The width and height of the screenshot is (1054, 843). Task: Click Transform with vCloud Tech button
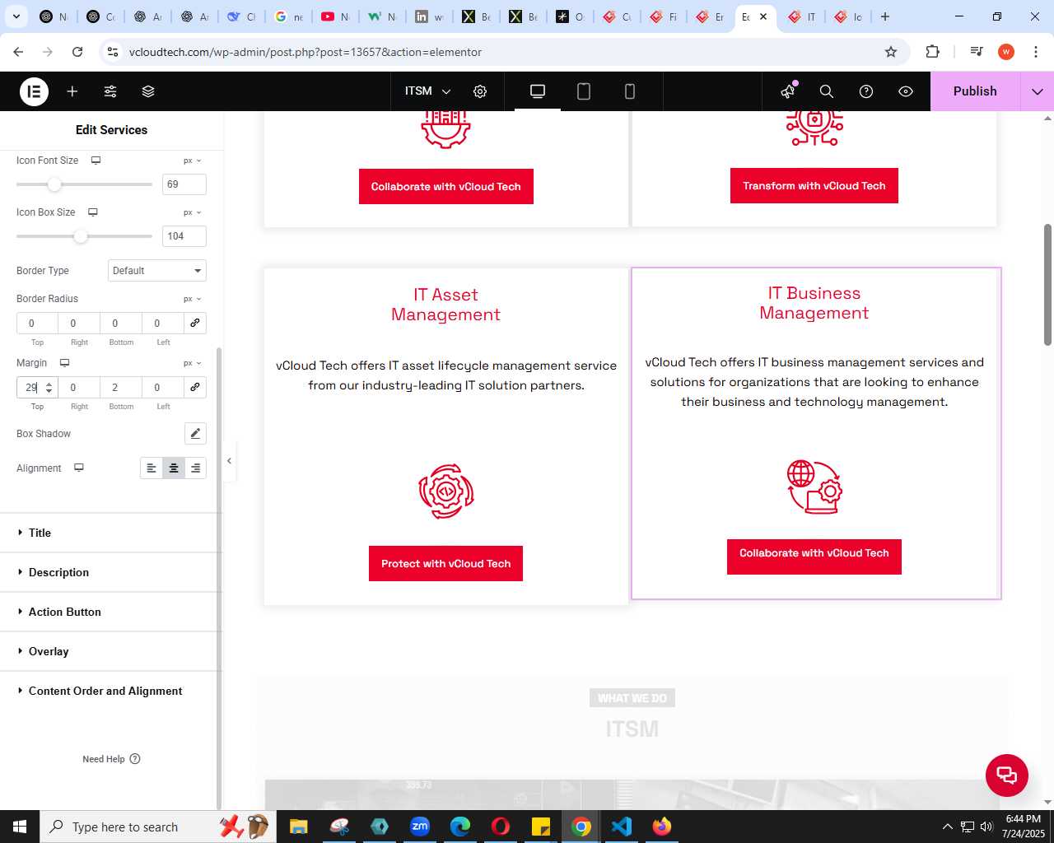[x=814, y=186]
